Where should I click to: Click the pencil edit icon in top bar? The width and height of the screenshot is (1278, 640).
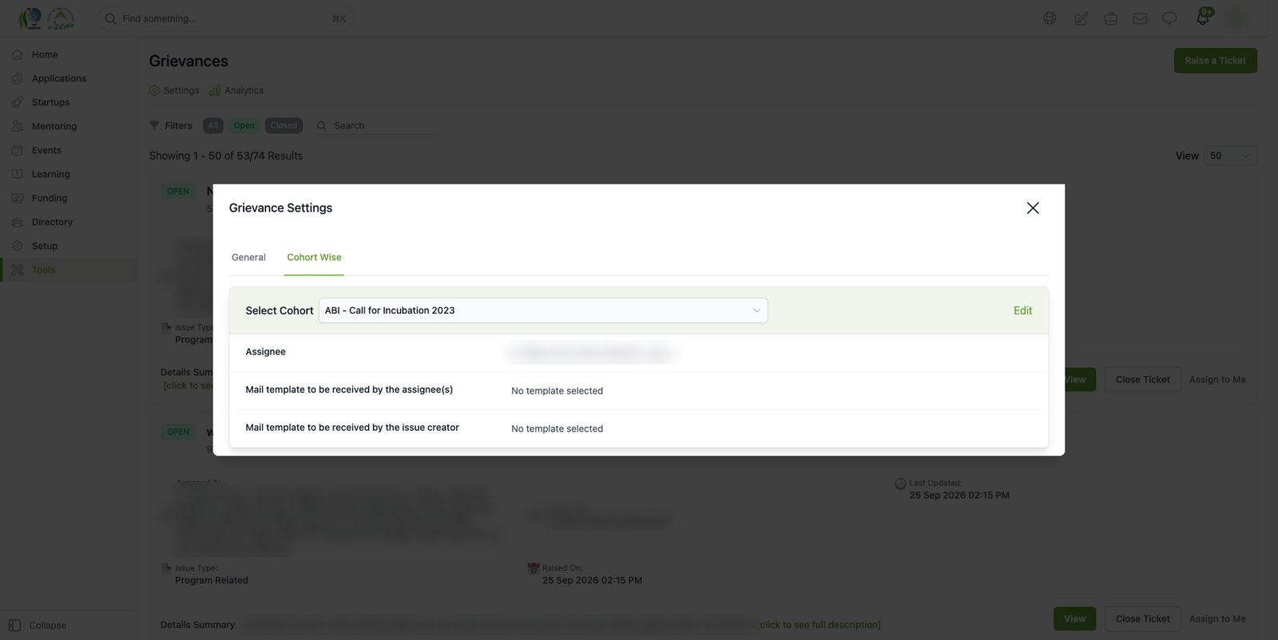tap(1081, 18)
